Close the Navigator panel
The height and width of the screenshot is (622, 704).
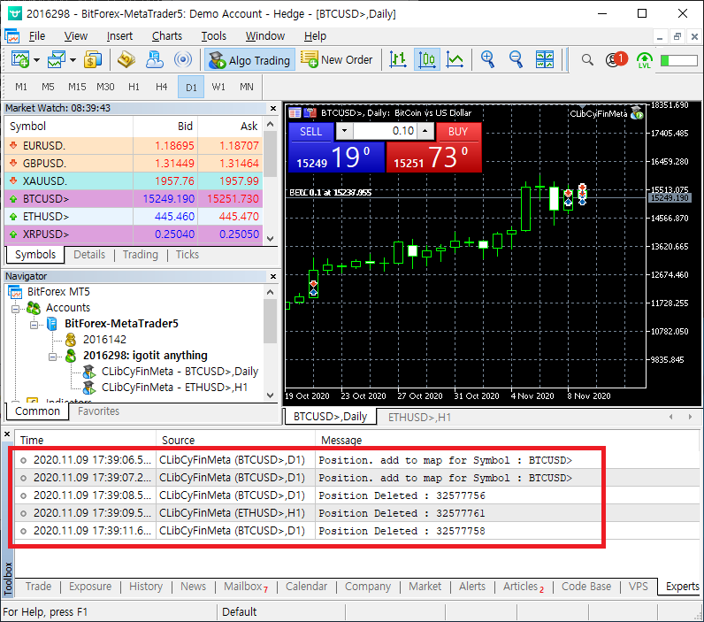pos(273,277)
